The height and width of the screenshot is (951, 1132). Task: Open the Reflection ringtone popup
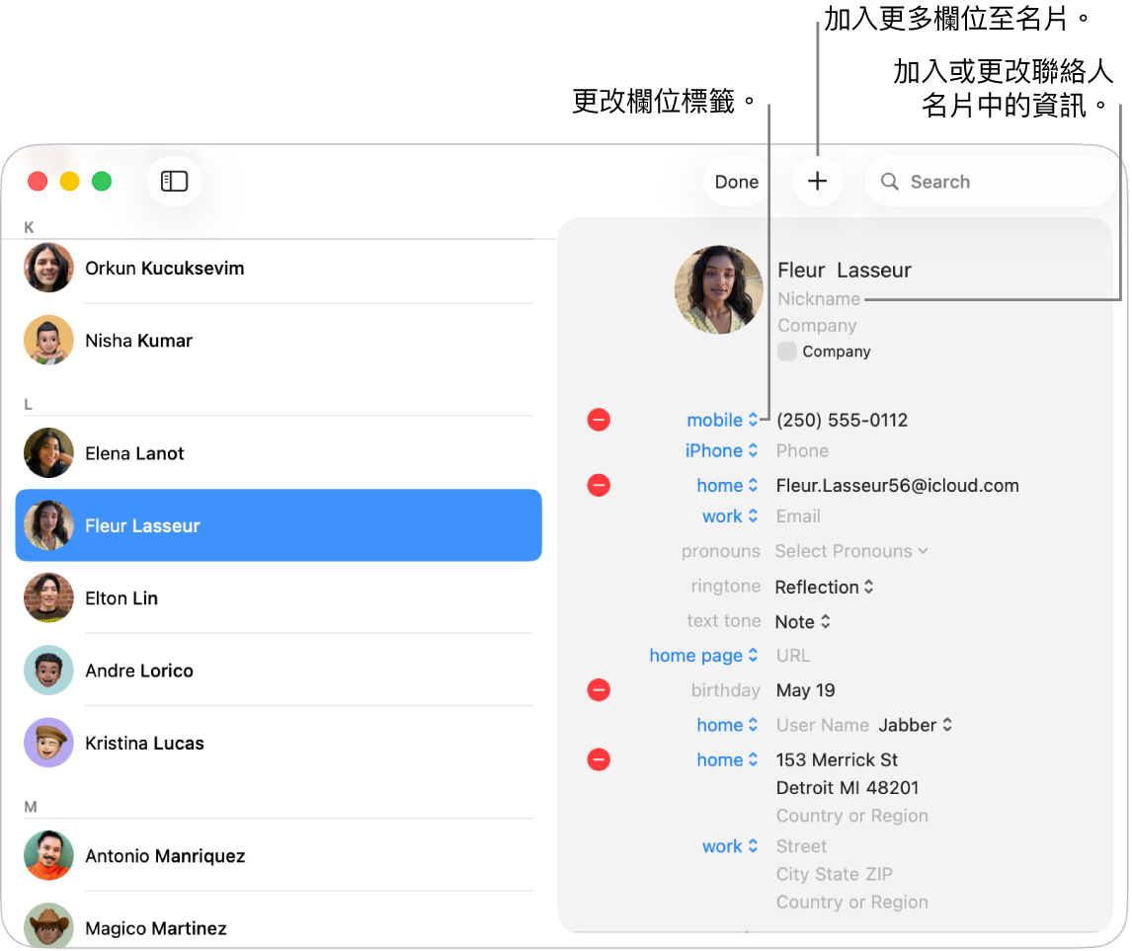click(x=825, y=588)
